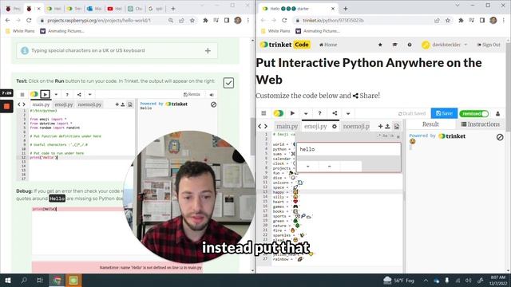Image resolution: width=511 pixels, height=287 pixels.
Task: Expand run dropdown in embedded left Trinket
Action: pyautogui.click(x=56, y=94)
